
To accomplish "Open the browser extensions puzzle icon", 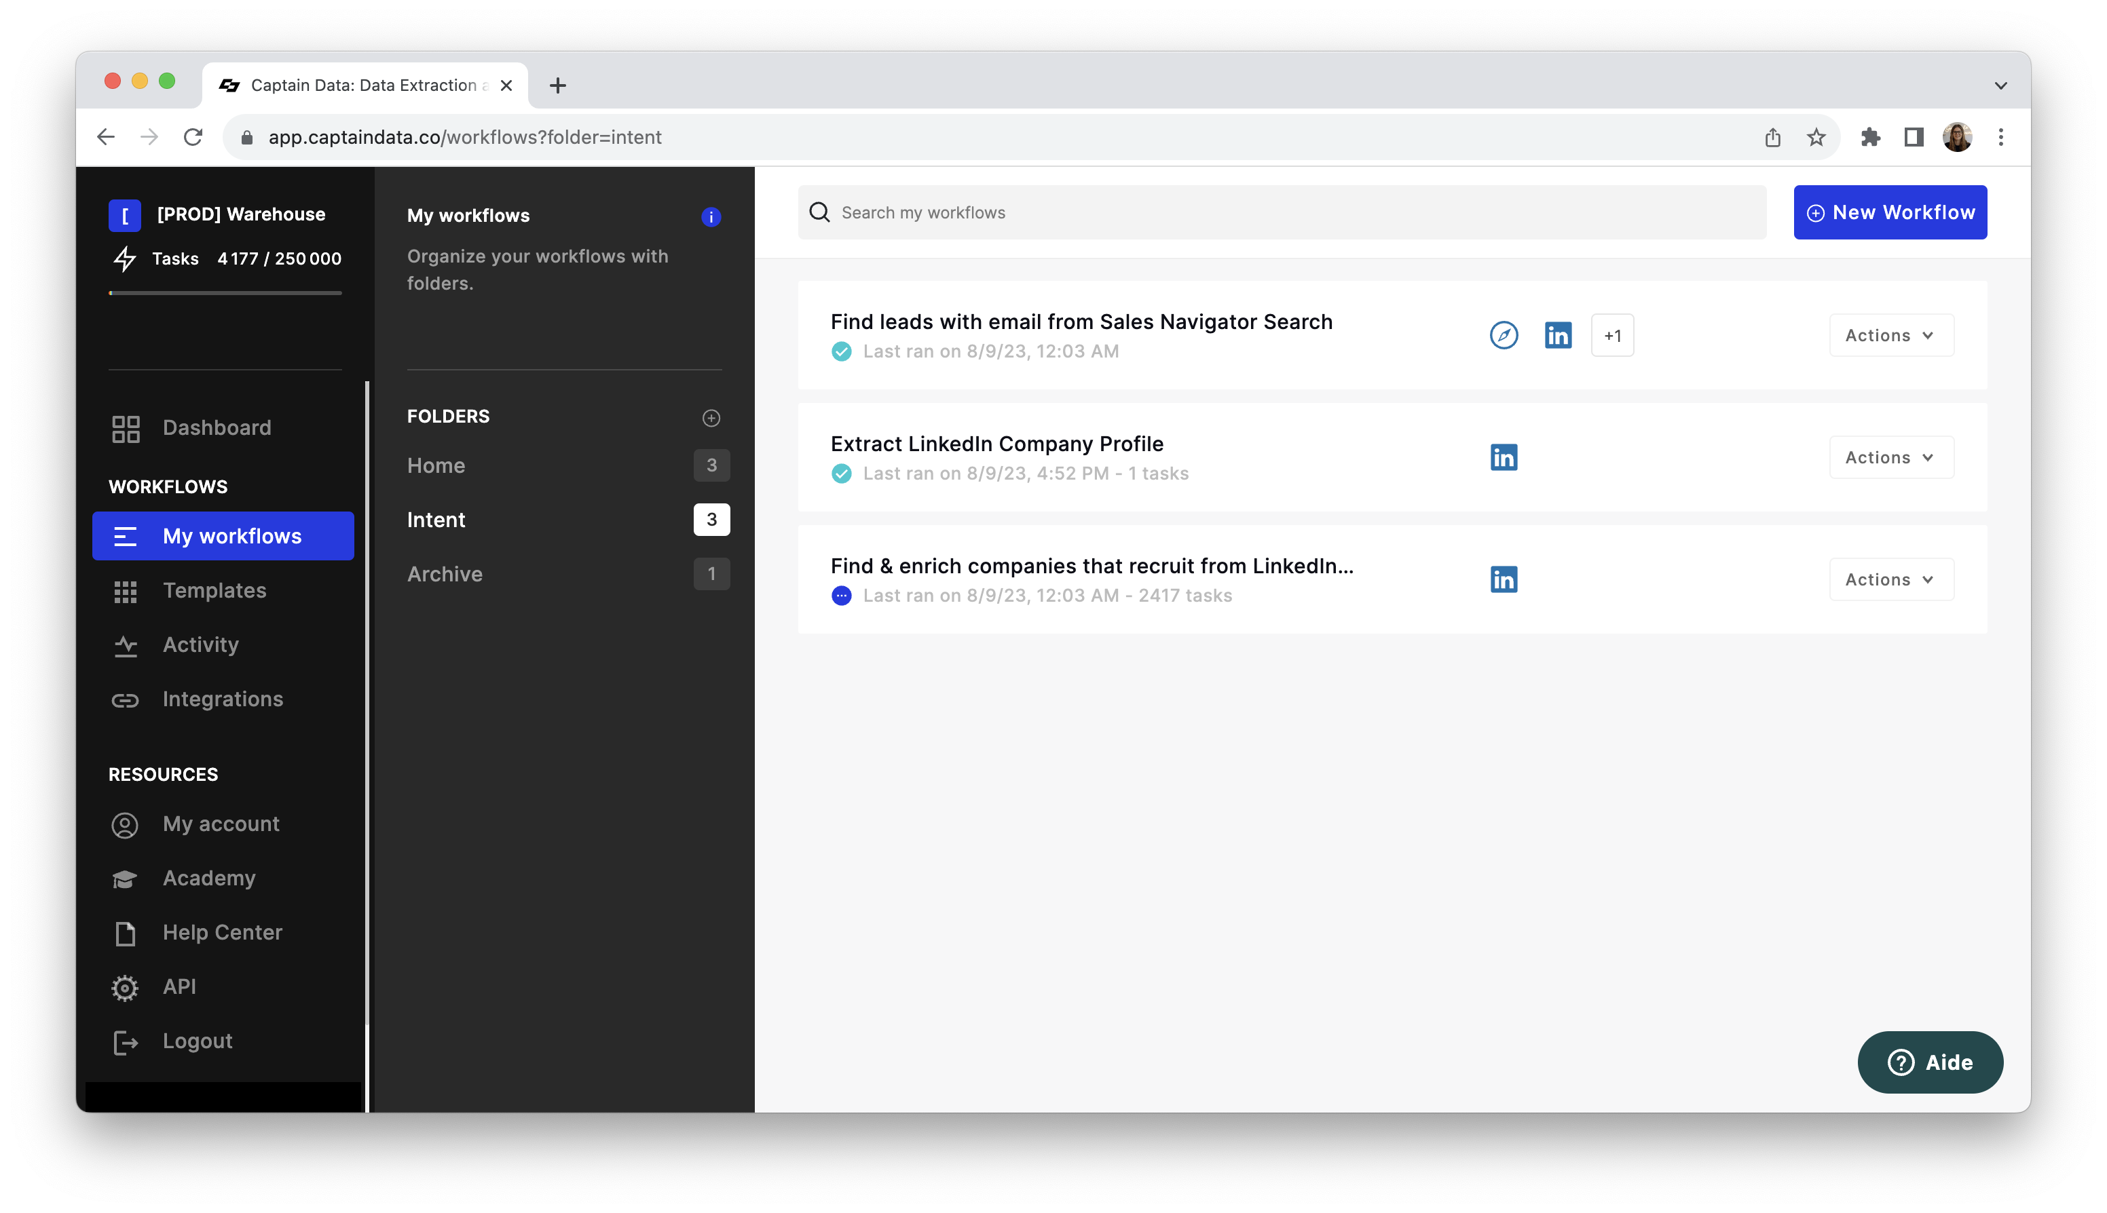I will point(1870,136).
